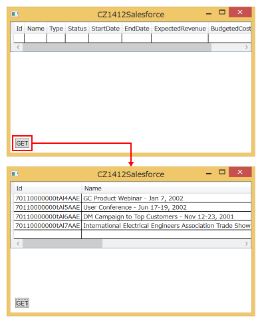Screen dimensions: 262x323
Task: Close the lower CZ1412Salesforce window
Action: click(x=240, y=172)
